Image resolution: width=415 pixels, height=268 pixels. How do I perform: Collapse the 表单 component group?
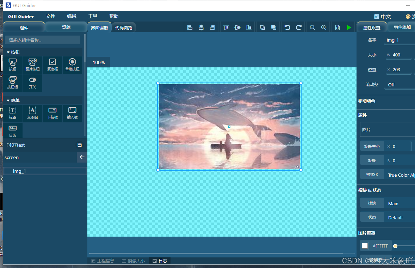[x=8, y=100]
